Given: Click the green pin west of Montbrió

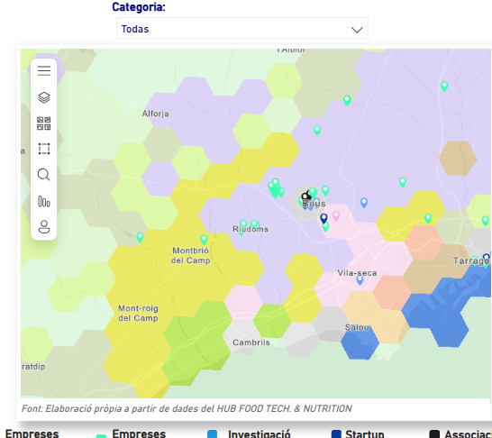Looking at the screenshot, I should [x=140, y=237].
